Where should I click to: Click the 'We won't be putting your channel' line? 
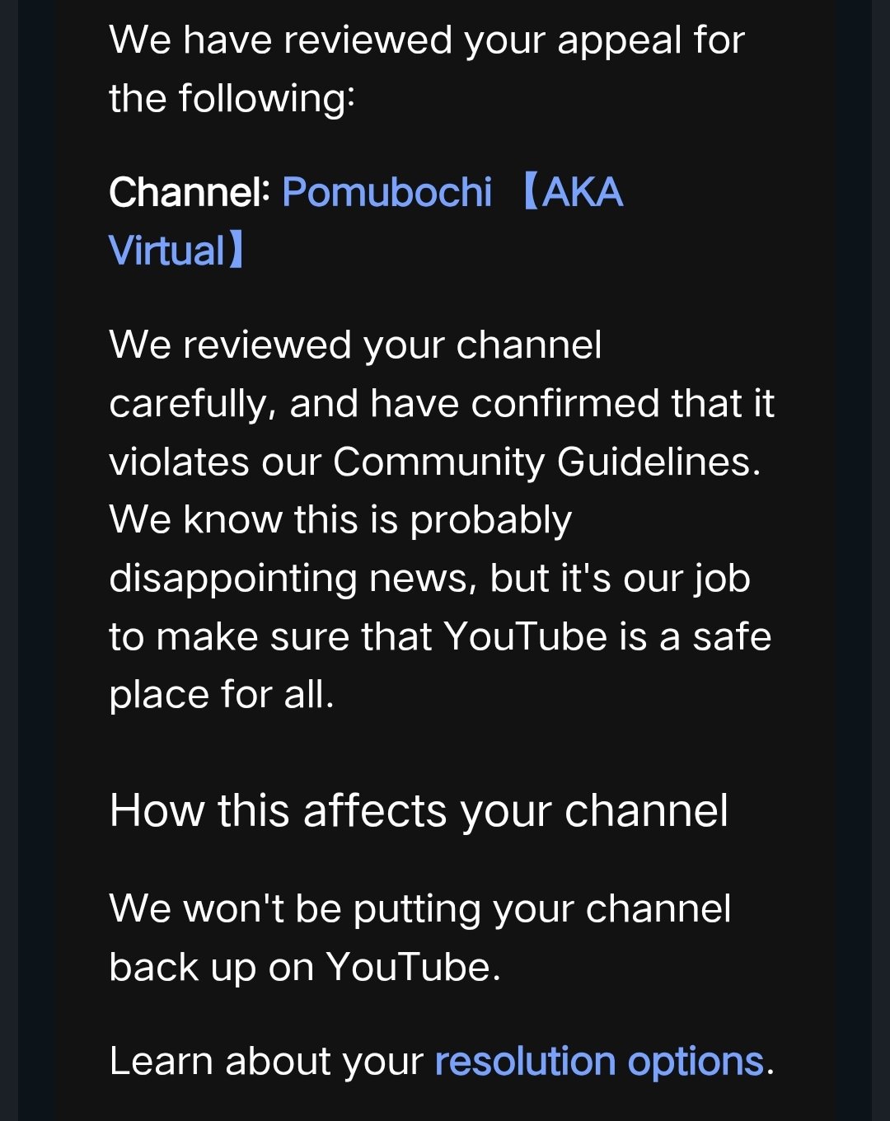point(420,909)
